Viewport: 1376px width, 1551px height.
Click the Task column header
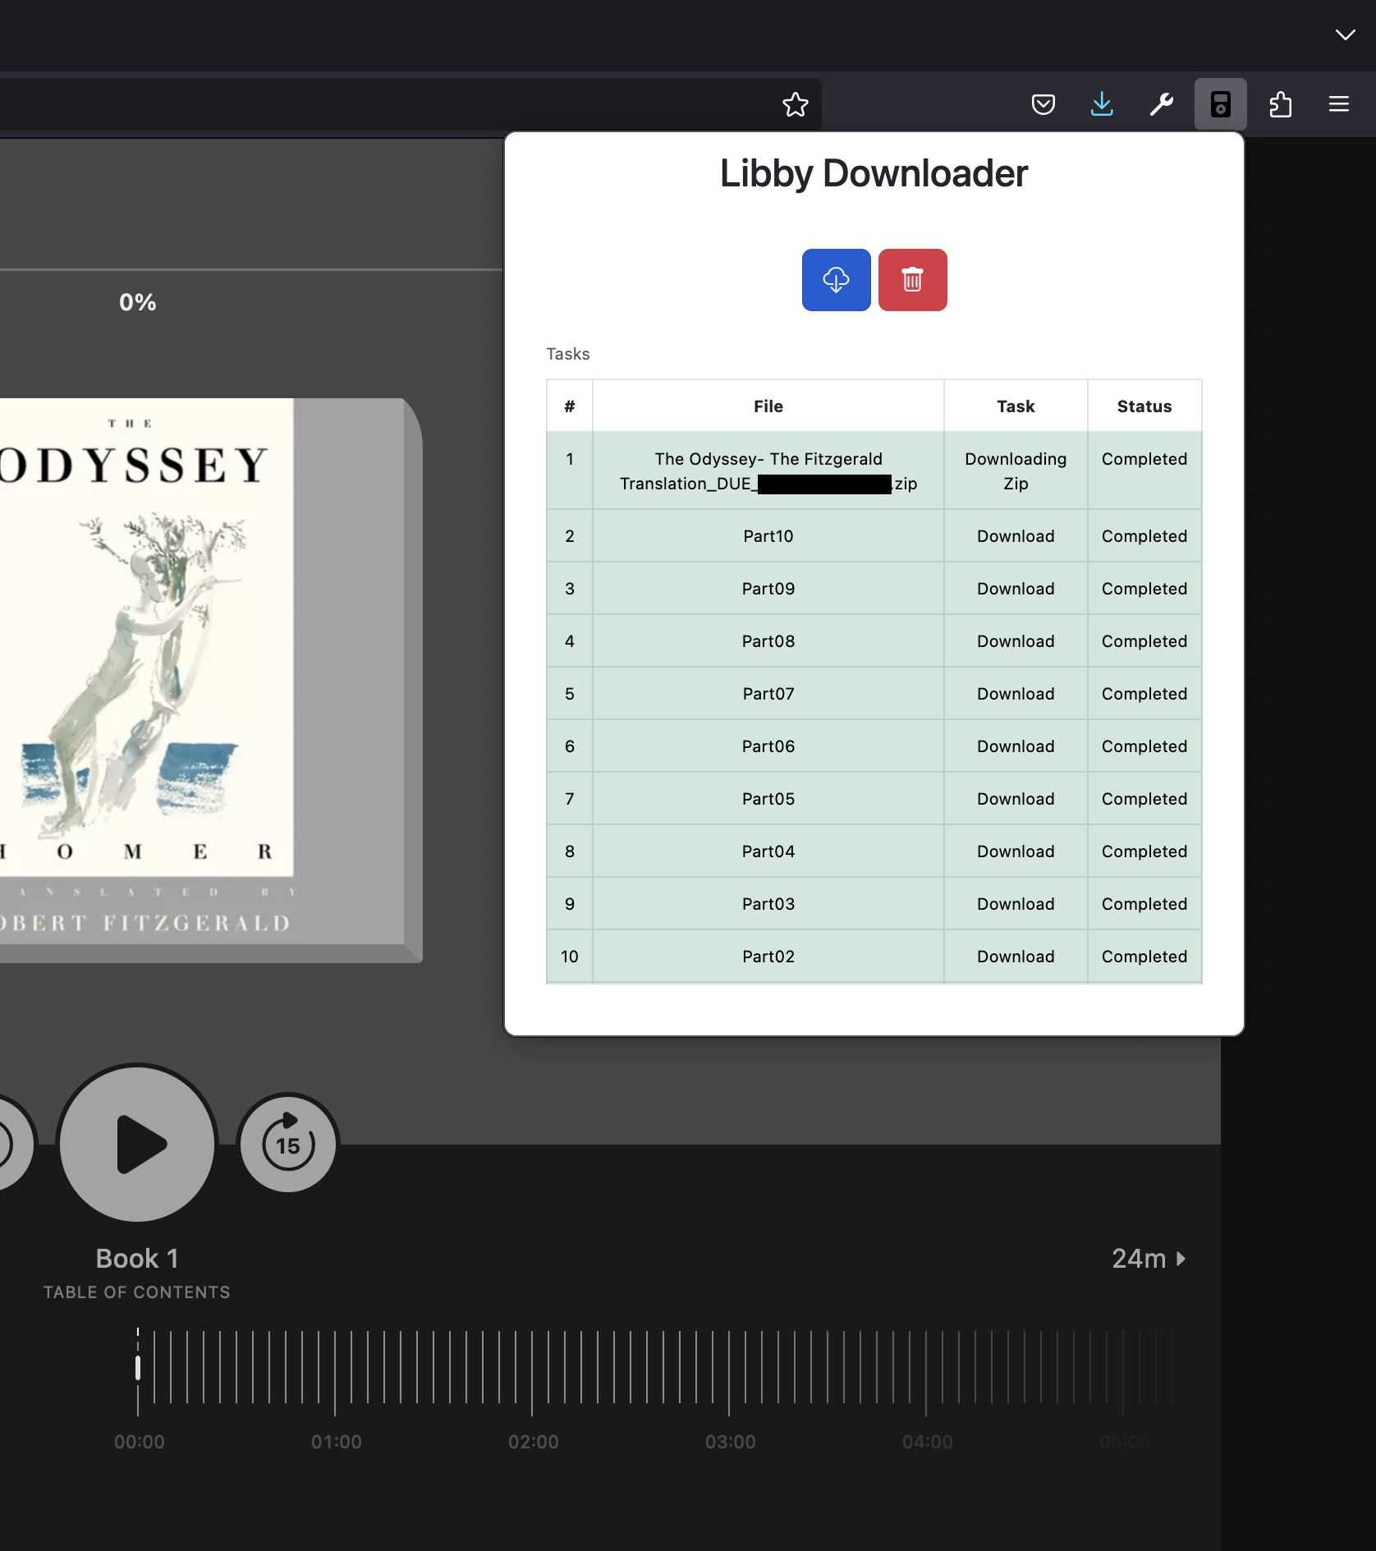pyautogui.click(x=1016, y=406)
